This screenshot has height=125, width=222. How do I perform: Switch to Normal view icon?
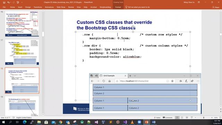(177, 118)
